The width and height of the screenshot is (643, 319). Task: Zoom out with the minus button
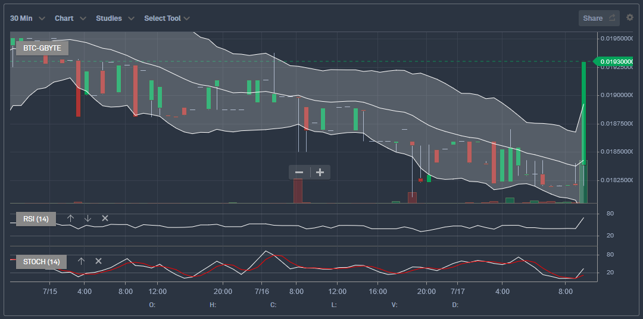pos(299,173)
